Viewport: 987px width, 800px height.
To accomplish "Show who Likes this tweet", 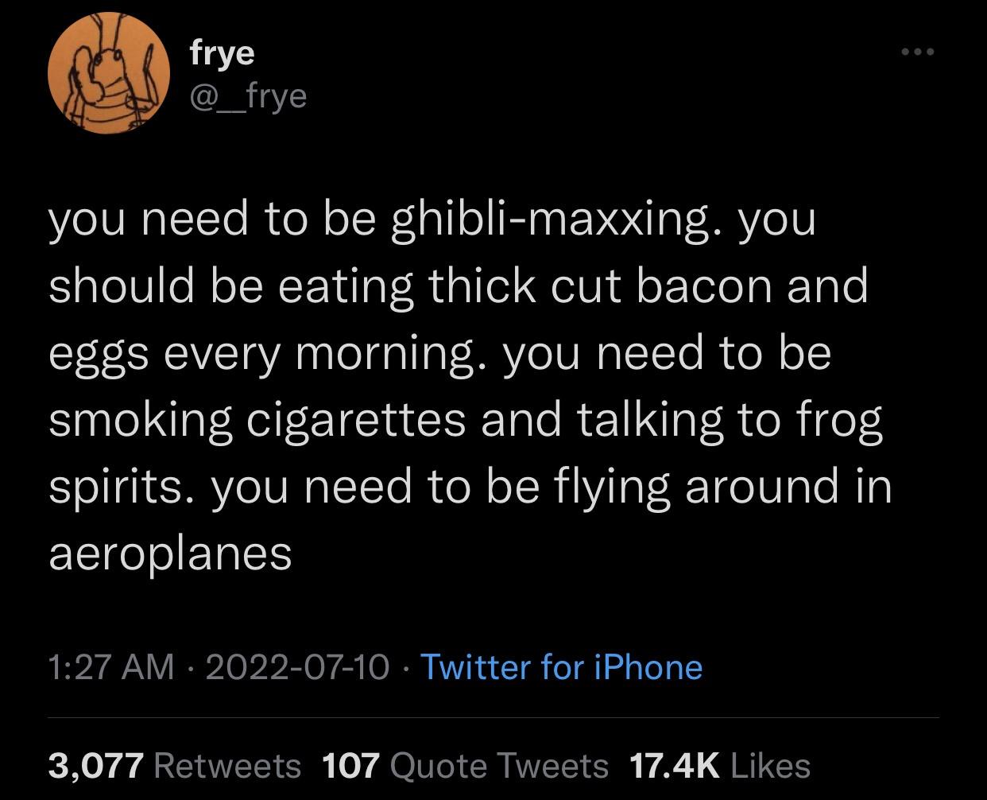I will [769, 766].
